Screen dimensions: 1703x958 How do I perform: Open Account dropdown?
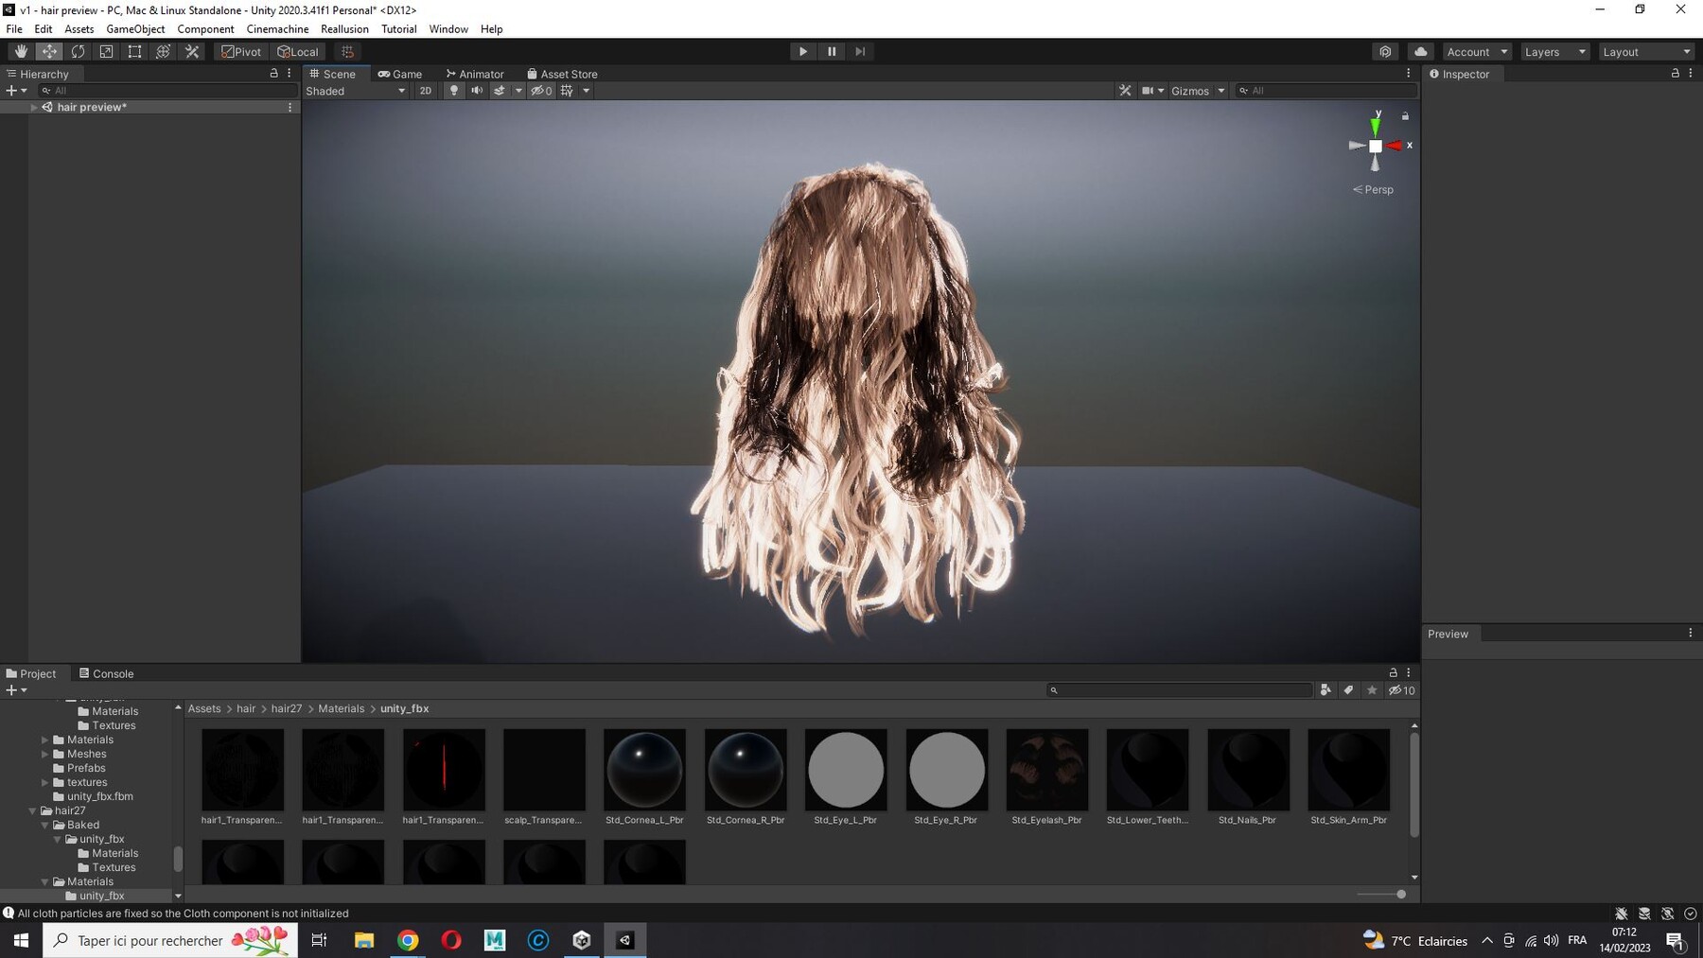[1477, 51]
